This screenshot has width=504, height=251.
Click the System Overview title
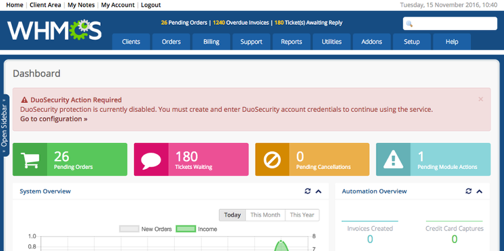46,192
